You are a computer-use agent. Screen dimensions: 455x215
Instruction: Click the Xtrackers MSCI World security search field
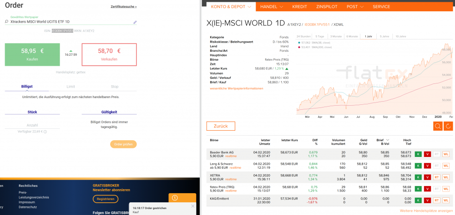tap(71, 22)
